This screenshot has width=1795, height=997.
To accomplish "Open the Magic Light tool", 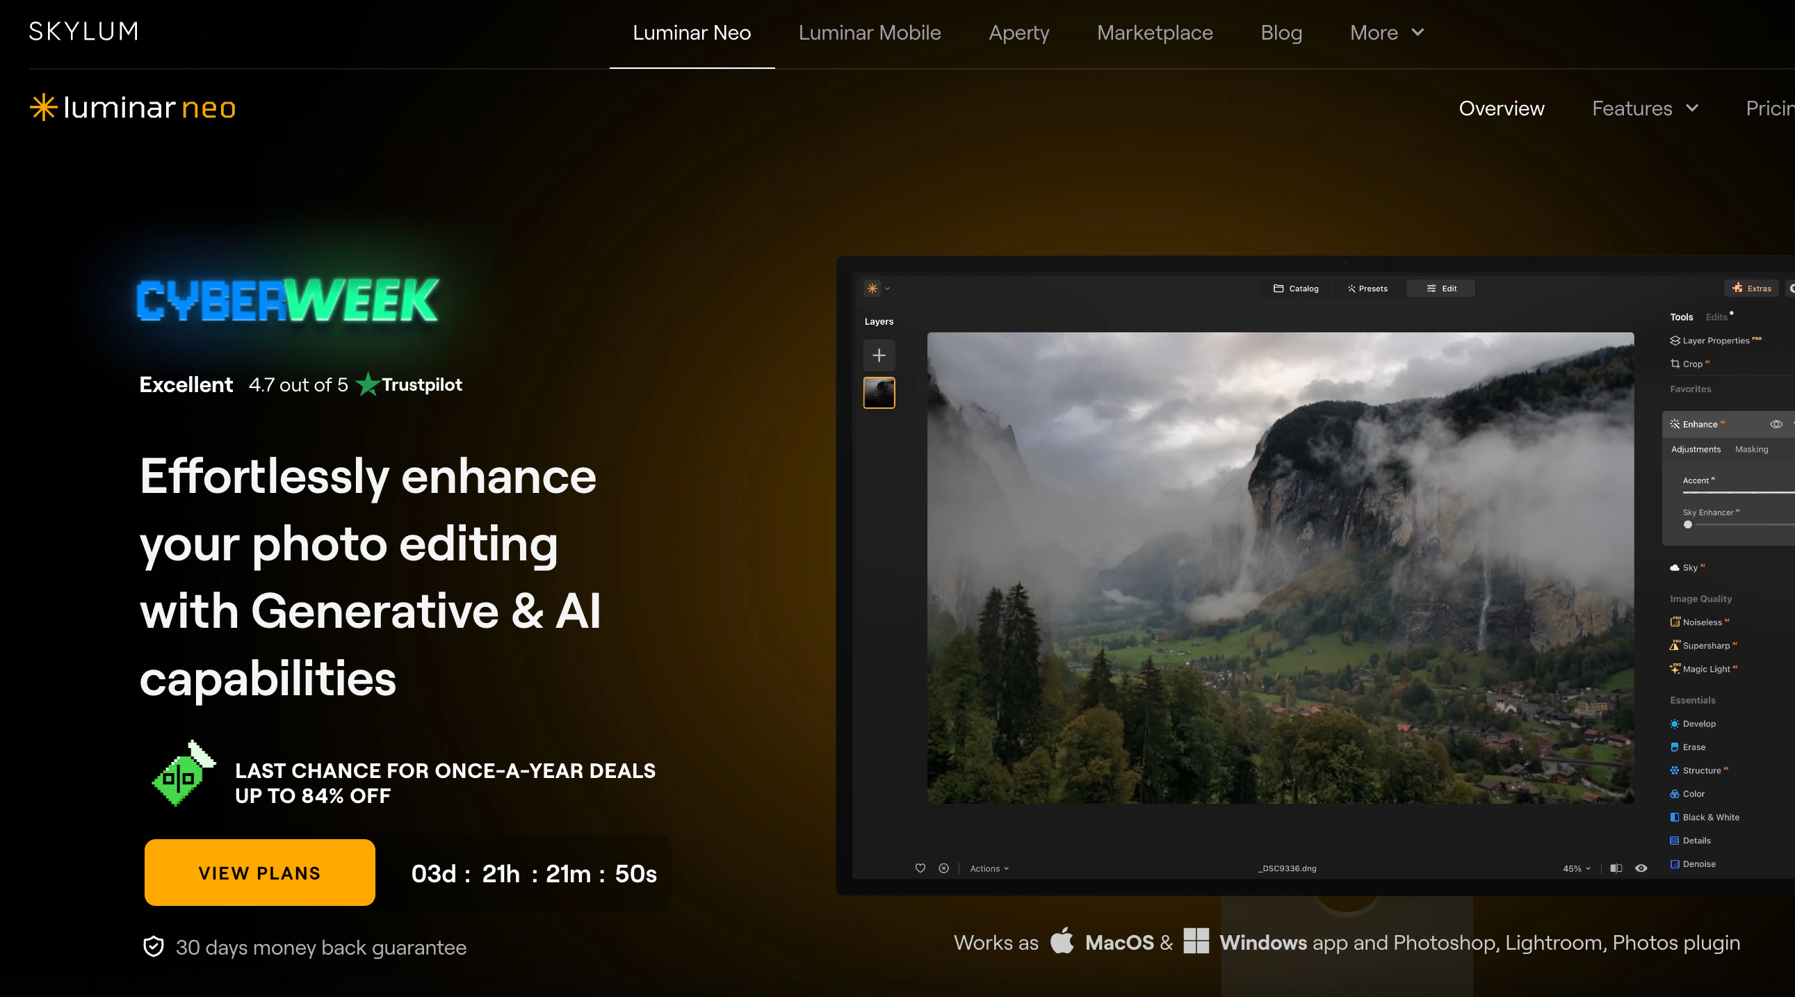I will tap(1703, 669).
